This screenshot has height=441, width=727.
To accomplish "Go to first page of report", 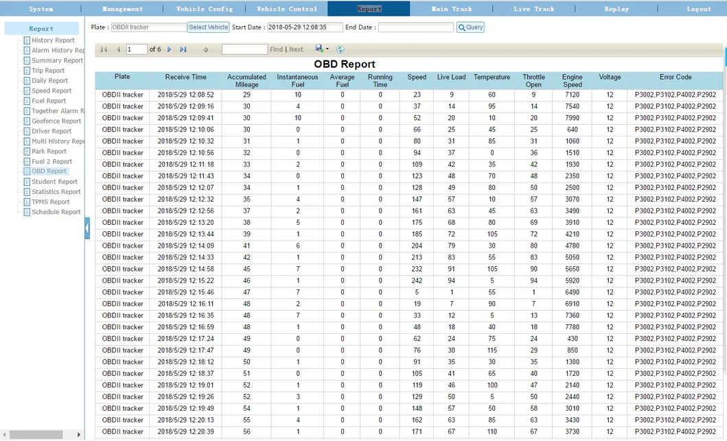I will coord(104,49).
